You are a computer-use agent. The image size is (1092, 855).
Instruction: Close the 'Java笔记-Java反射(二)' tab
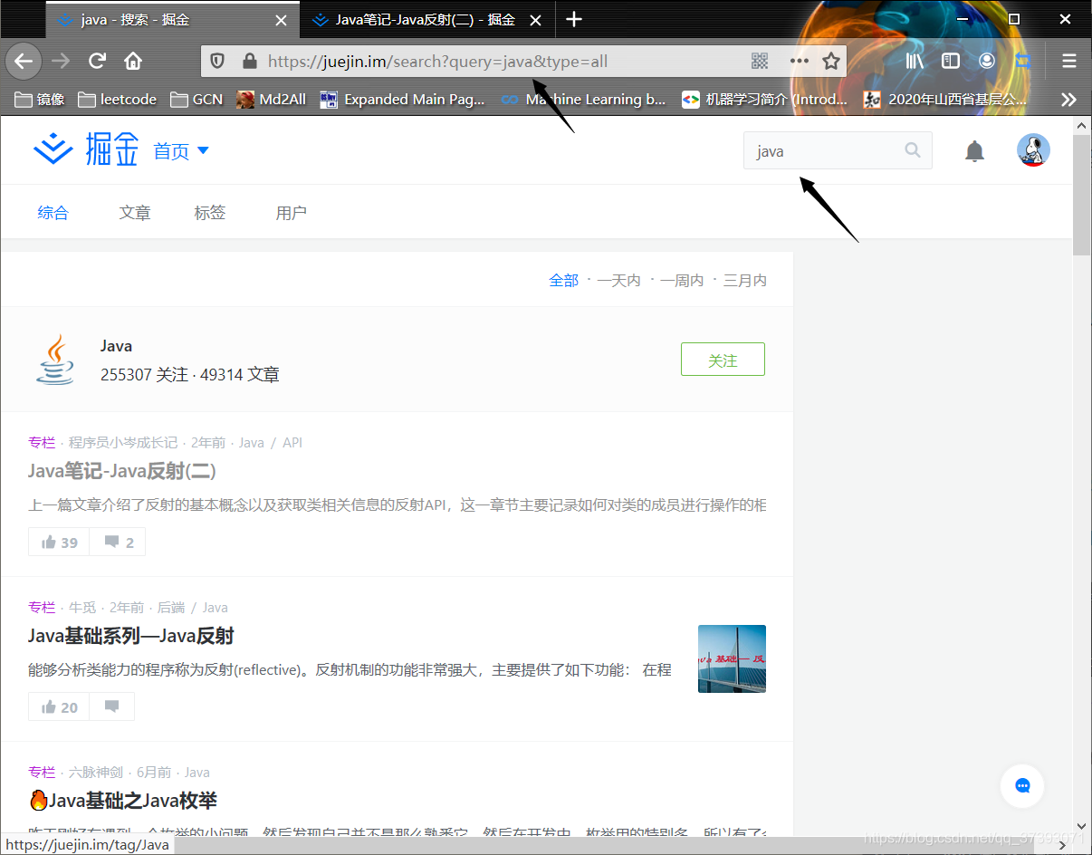coord(535,20)
